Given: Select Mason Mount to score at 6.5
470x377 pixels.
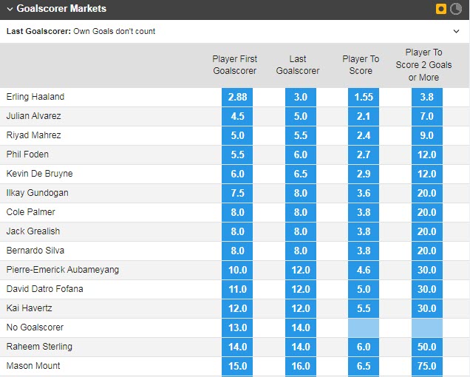Looking at the screenshot, I should [364, 366].
